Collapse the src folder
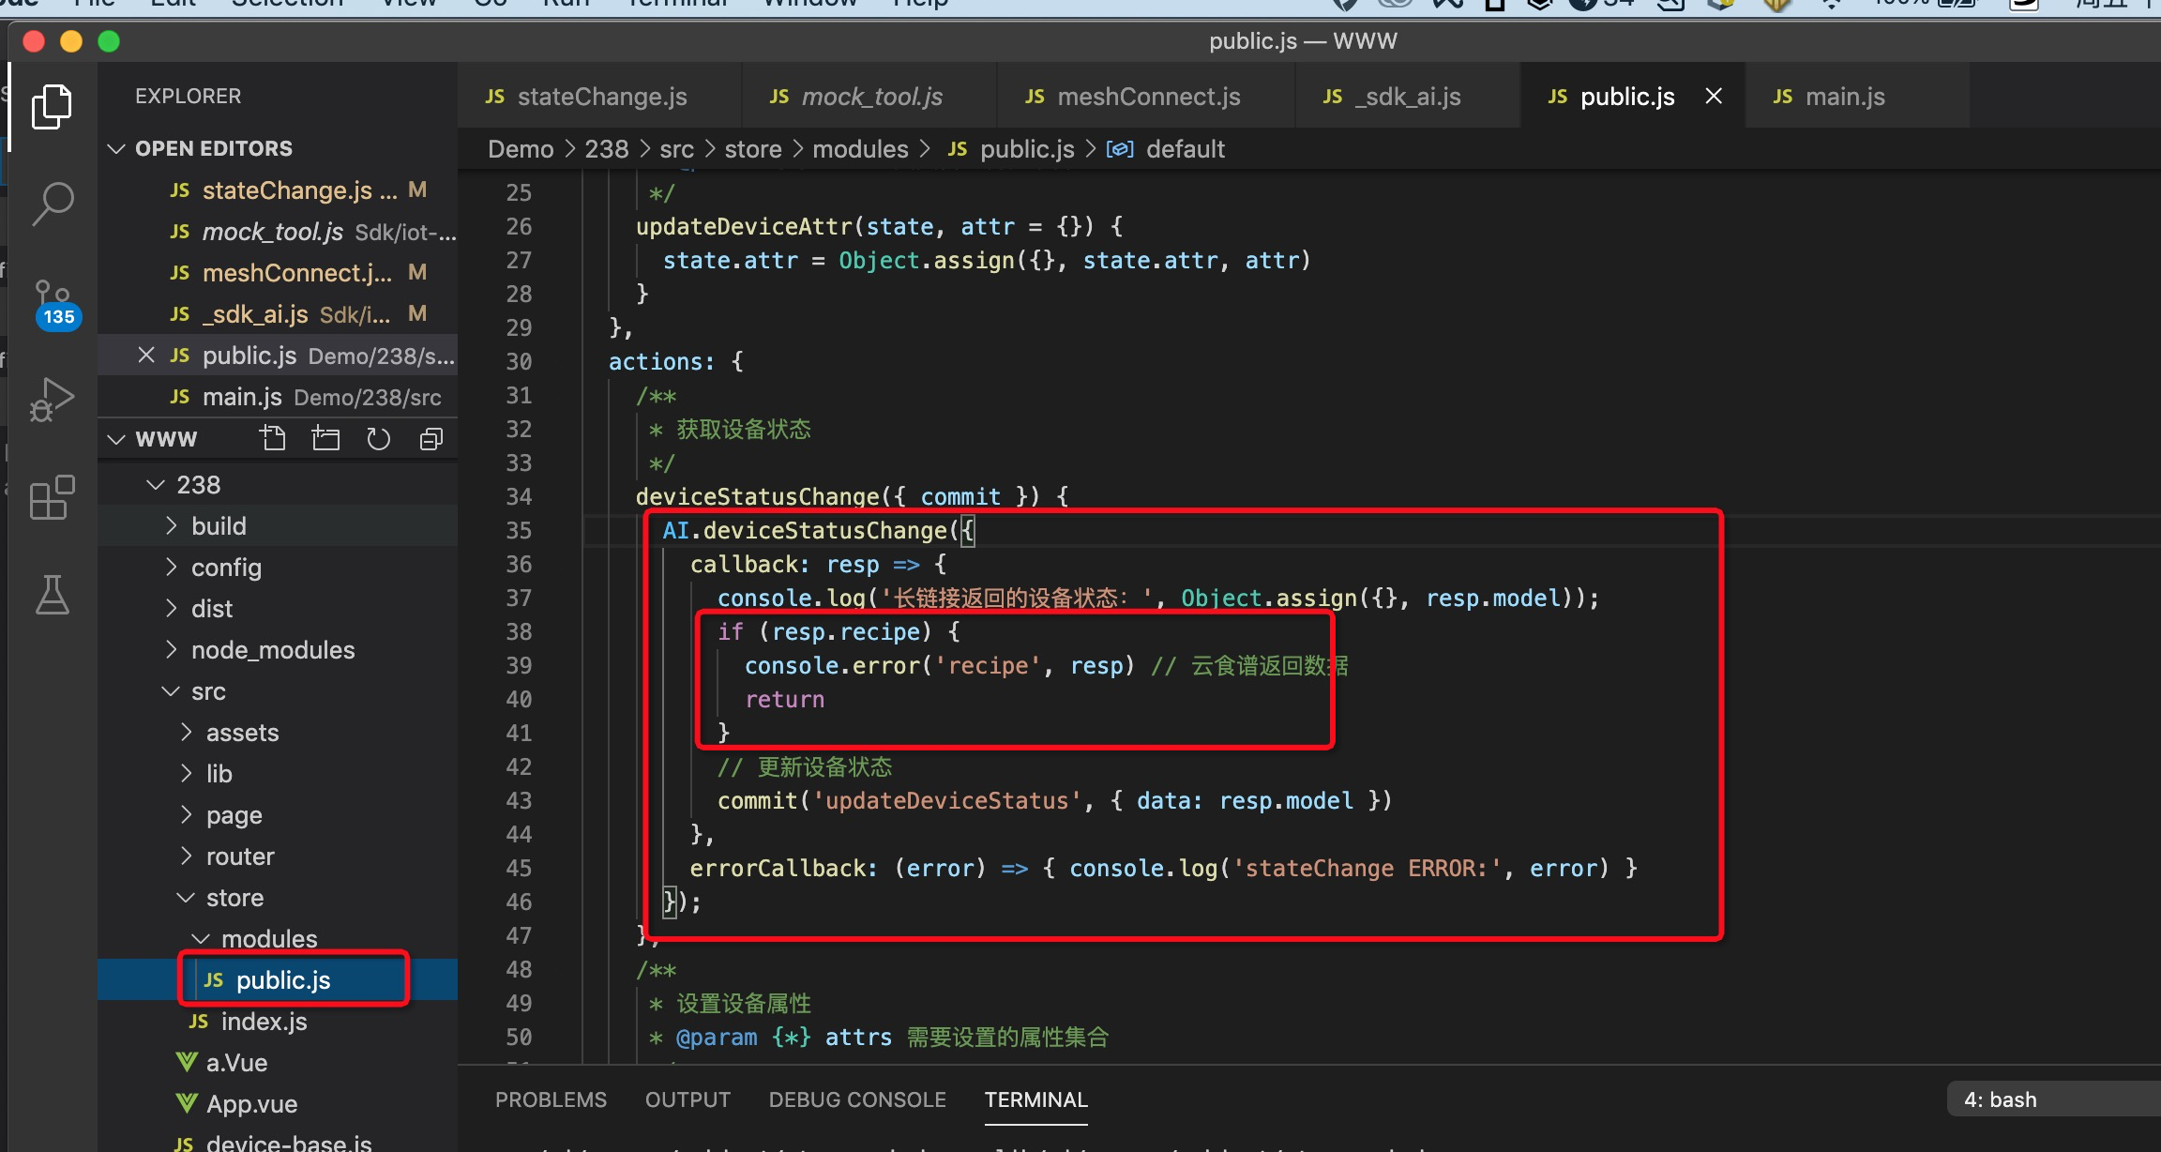Viewport: 2161px width, 1152px height. point(171,690)
